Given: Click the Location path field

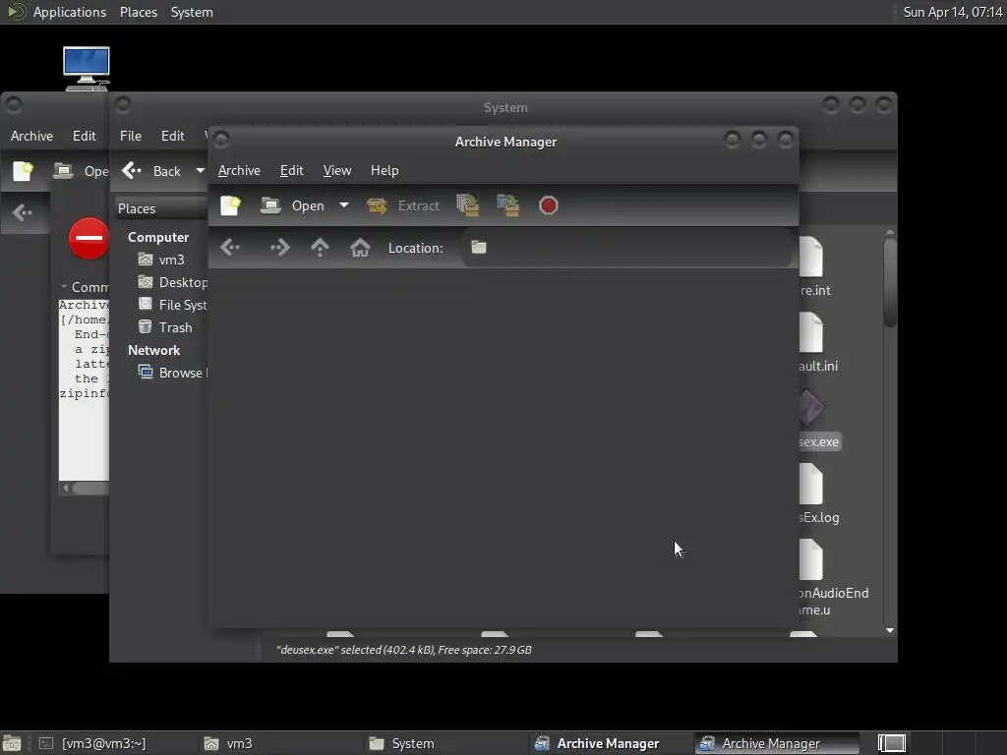Looking at the screenshot, I should [626, 248].
